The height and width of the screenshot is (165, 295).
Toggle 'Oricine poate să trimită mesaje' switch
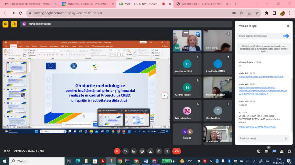point(285,36)
